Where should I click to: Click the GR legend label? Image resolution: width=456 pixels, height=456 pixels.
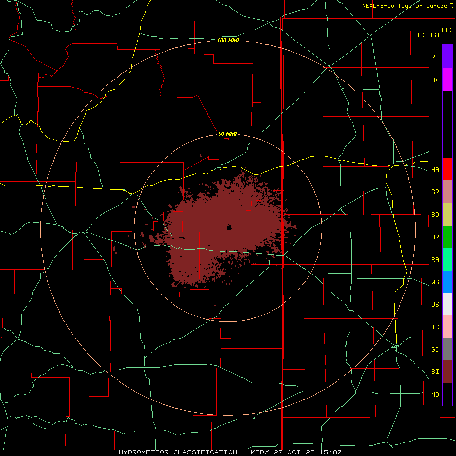pos(435,192)
